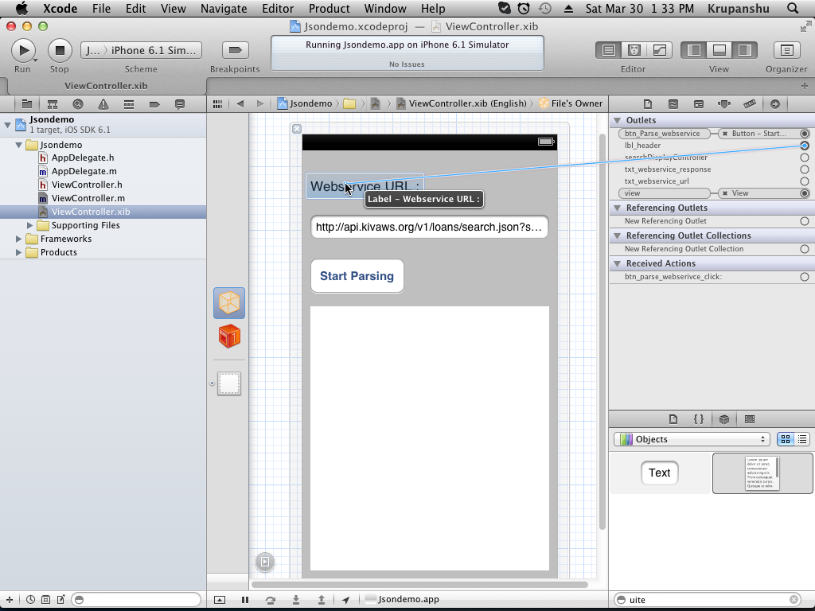Select the First Responder orange cube
Screen dimensions: 815x611
pos(229,337)
